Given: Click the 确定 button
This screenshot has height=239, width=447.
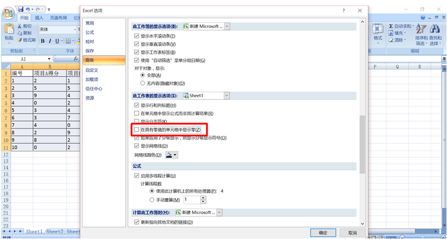Looking at the screenshot, I should [x=323, y=232].
